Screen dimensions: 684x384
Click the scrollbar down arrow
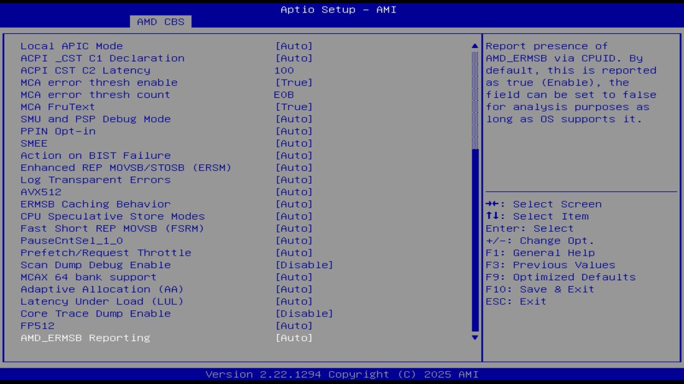pos(474,338)
